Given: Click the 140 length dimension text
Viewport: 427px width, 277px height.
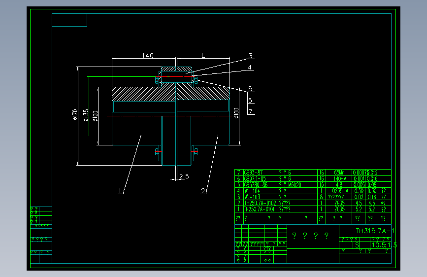Looking at the screenshot, I should coord(148,56).
